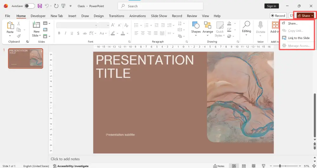Image resolution: width=317 pixels, height=168 pixels.
Task: Click the Cut scissors icon
Action: coord(19,24)
